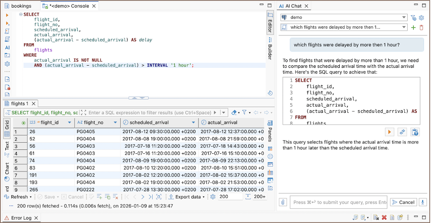Delete Error Log entries with red X icon
Image resolution: width=431 pixels, height=223 pixels.
click(x=384, y=218)
